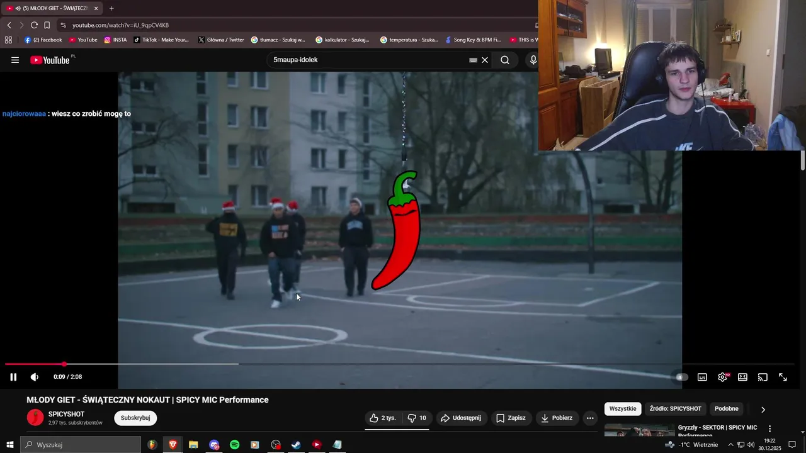Open the SPICYSHOT channel avatar
Image resolution: width=806 pixels, height=453 pixels.
[35, 417]
